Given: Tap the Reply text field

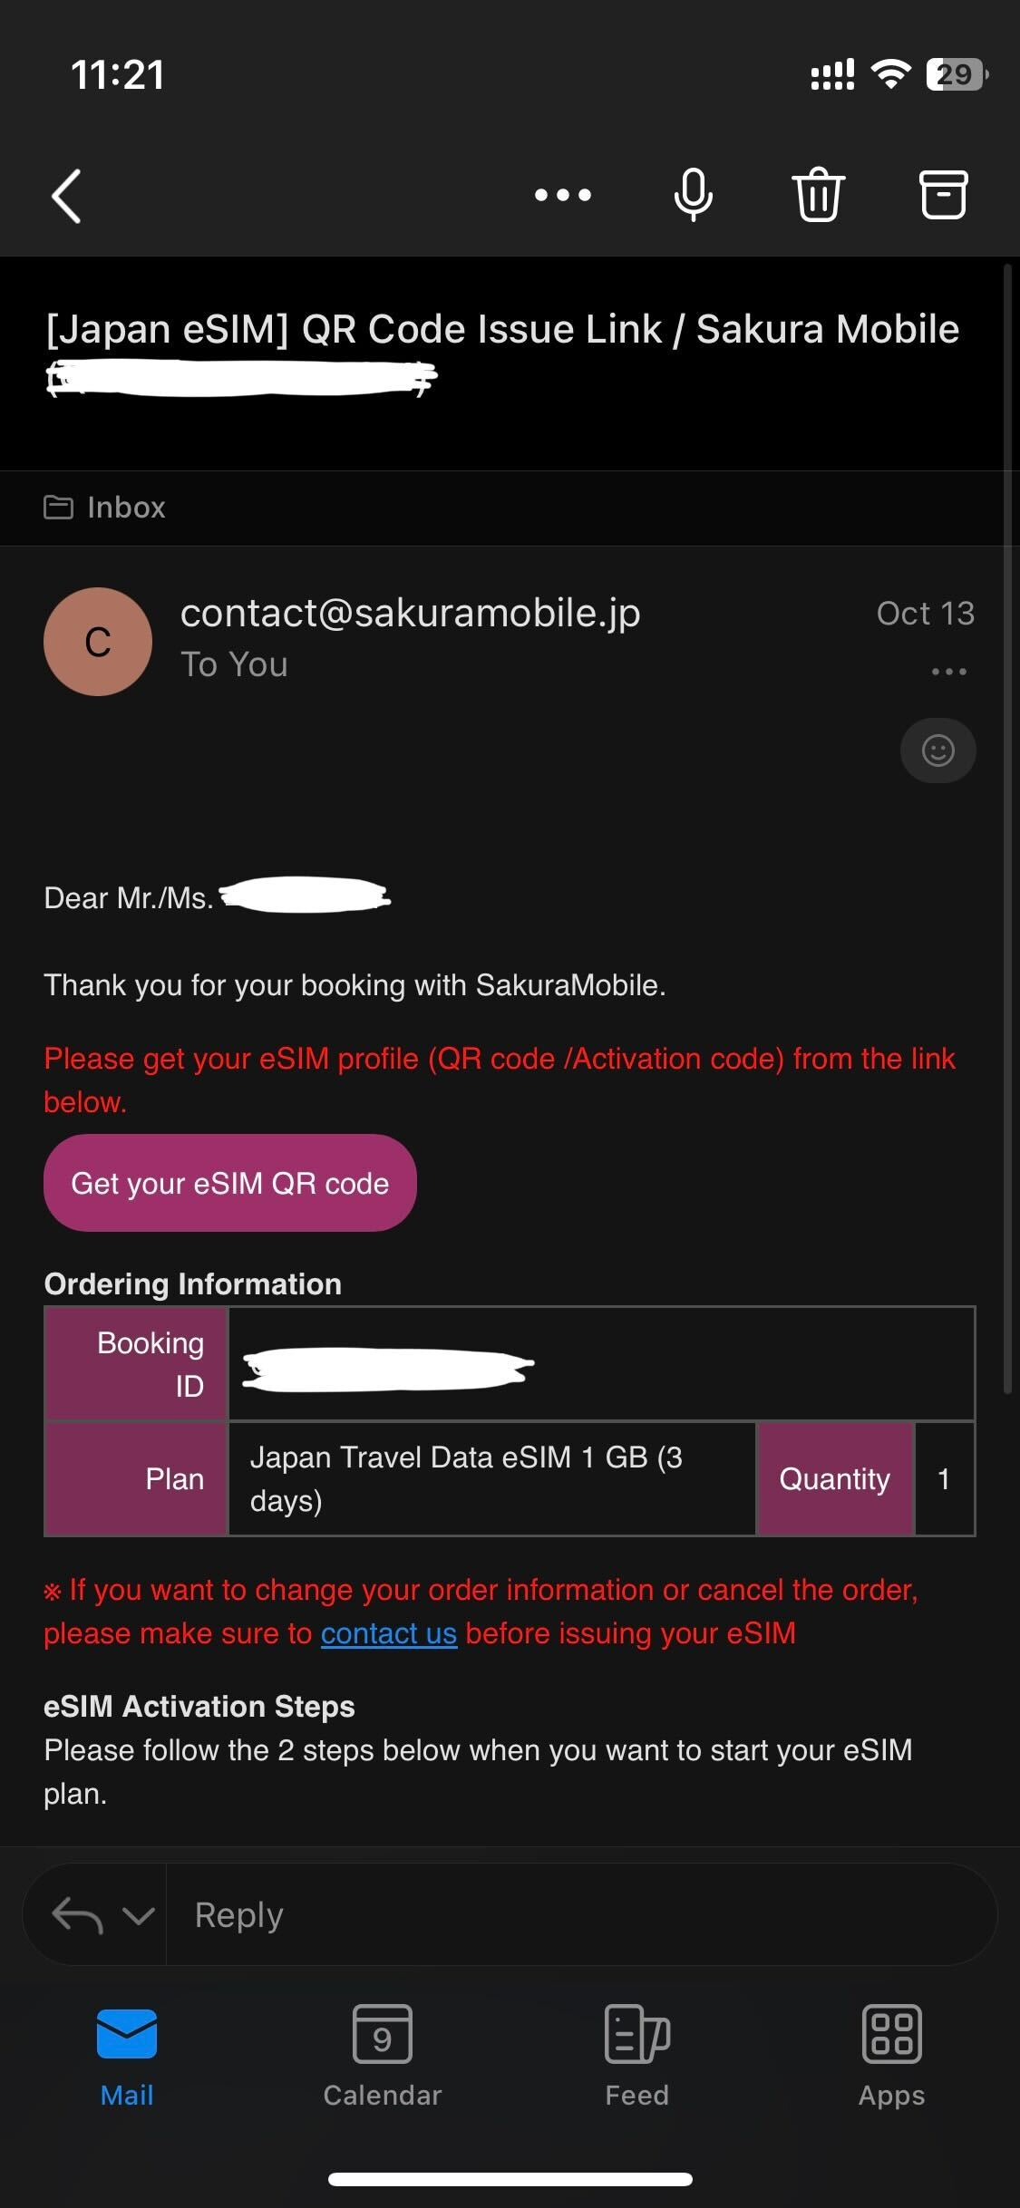Looking at the screenshot, I should [580, 1915].
